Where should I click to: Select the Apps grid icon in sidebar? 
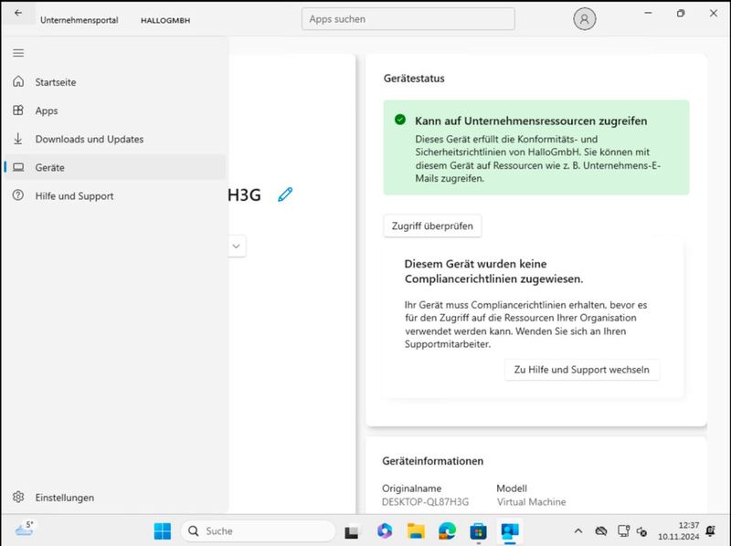(x=17, y=110)
